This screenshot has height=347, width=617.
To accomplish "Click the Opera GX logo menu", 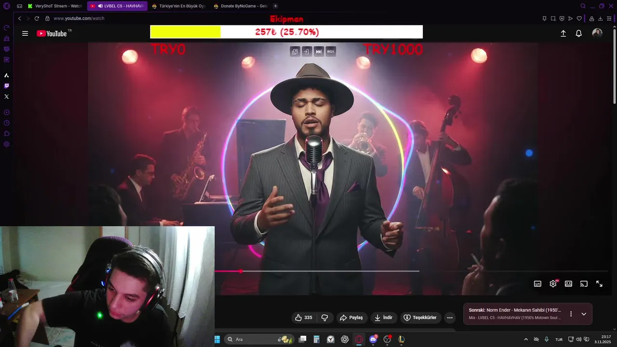I will [6, 6].
